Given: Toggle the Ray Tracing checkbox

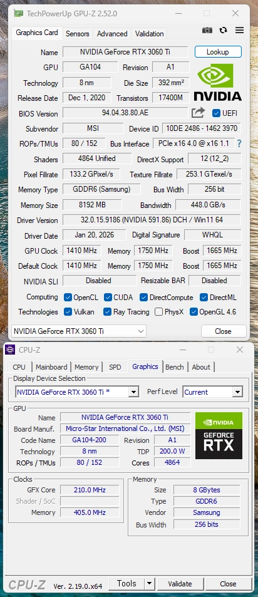Looking at the screenshot, I should [x=107, y=312].
